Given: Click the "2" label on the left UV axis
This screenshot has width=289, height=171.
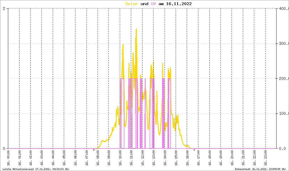Looking at the screenshot, I should (x=4, y=9).
